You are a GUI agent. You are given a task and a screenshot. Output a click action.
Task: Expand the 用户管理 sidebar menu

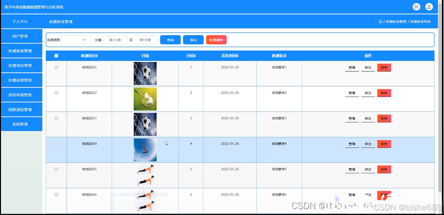point(21,36)
